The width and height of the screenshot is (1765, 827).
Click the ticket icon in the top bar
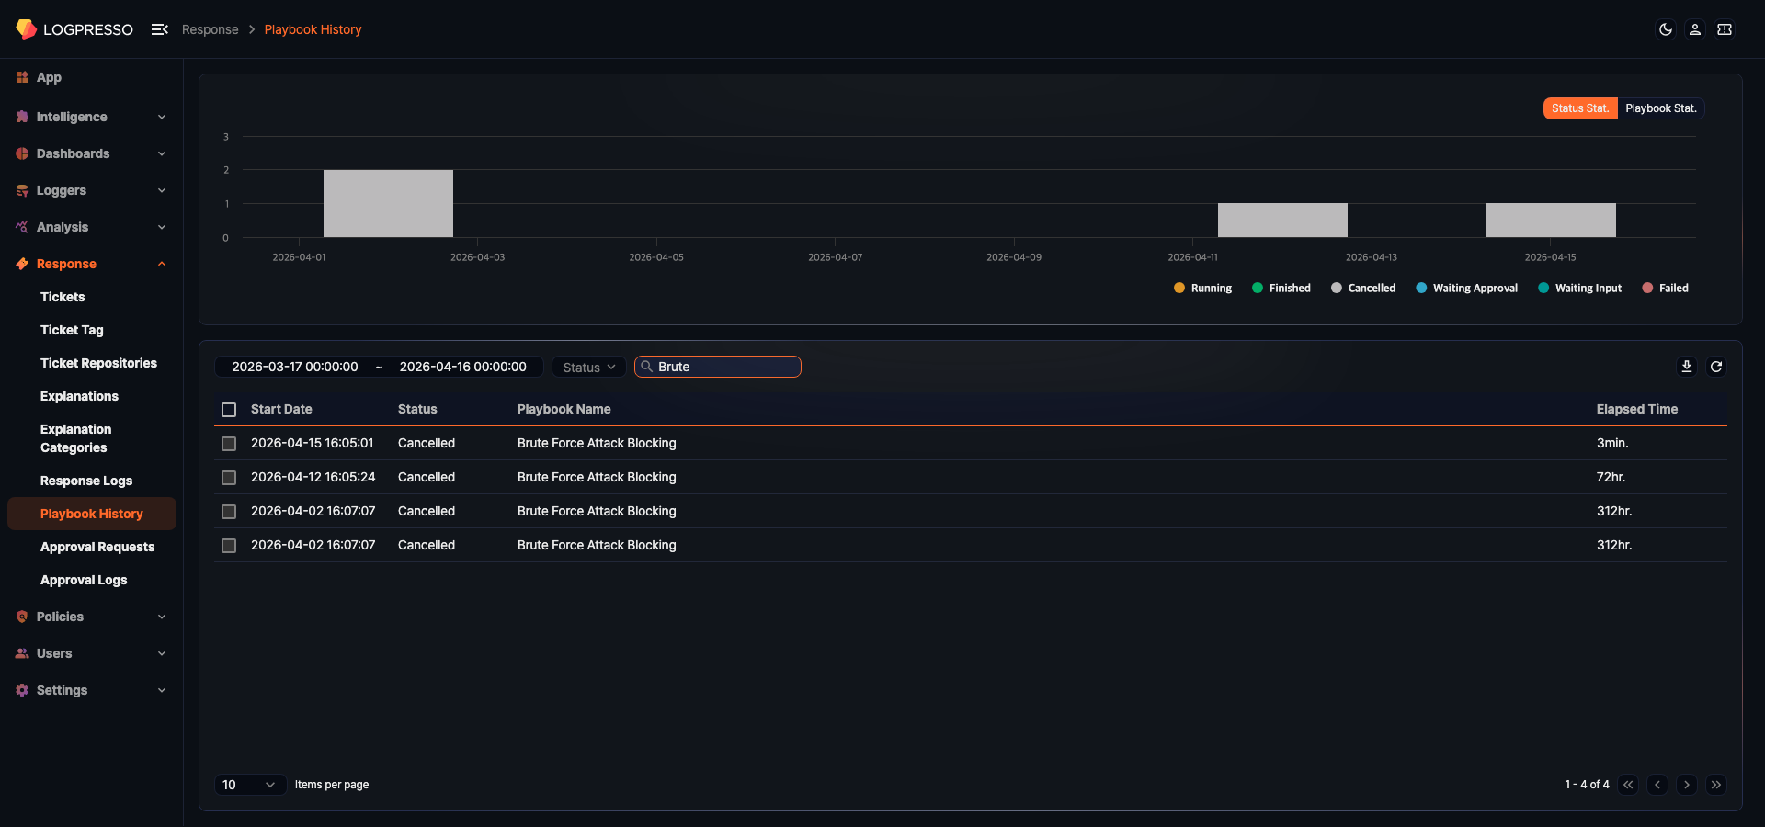click(x=1725, y=29)
